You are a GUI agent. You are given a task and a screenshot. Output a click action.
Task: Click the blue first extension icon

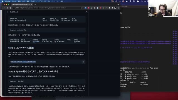tap(86, 8)
